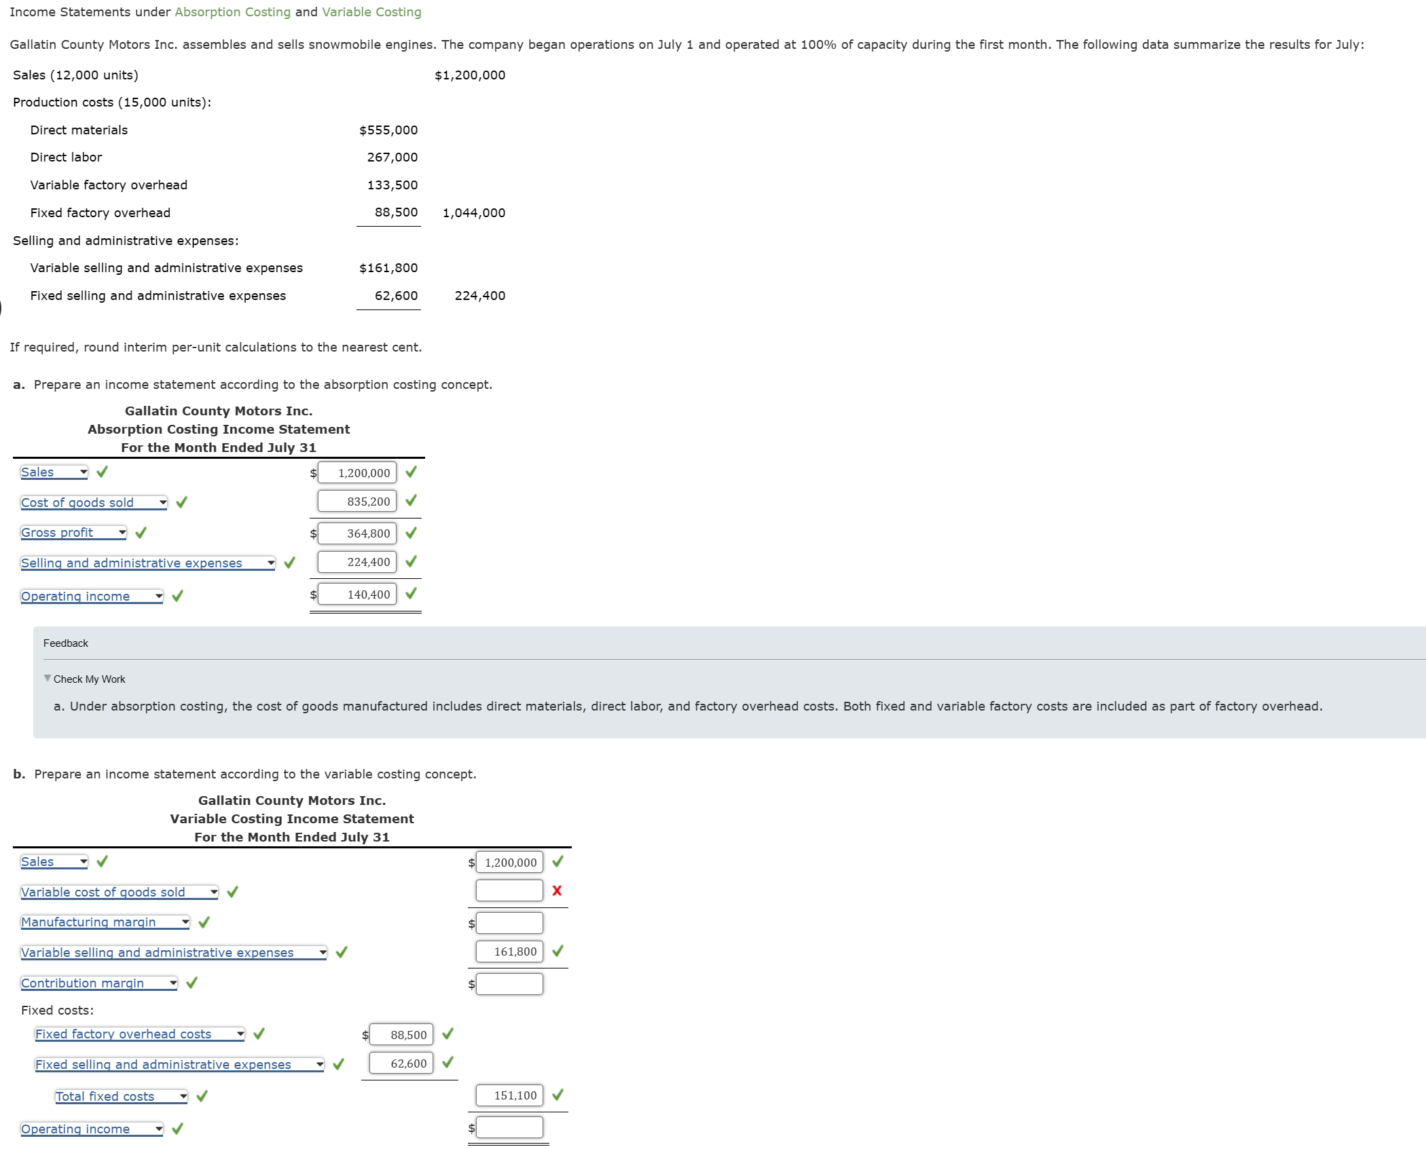
Task: Click the checkmark following the Gross profit dropdown
Action: (141, 533)
